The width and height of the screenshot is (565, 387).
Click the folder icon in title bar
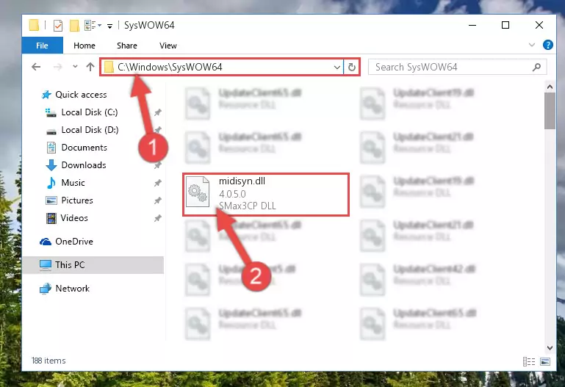coord(34,25)
